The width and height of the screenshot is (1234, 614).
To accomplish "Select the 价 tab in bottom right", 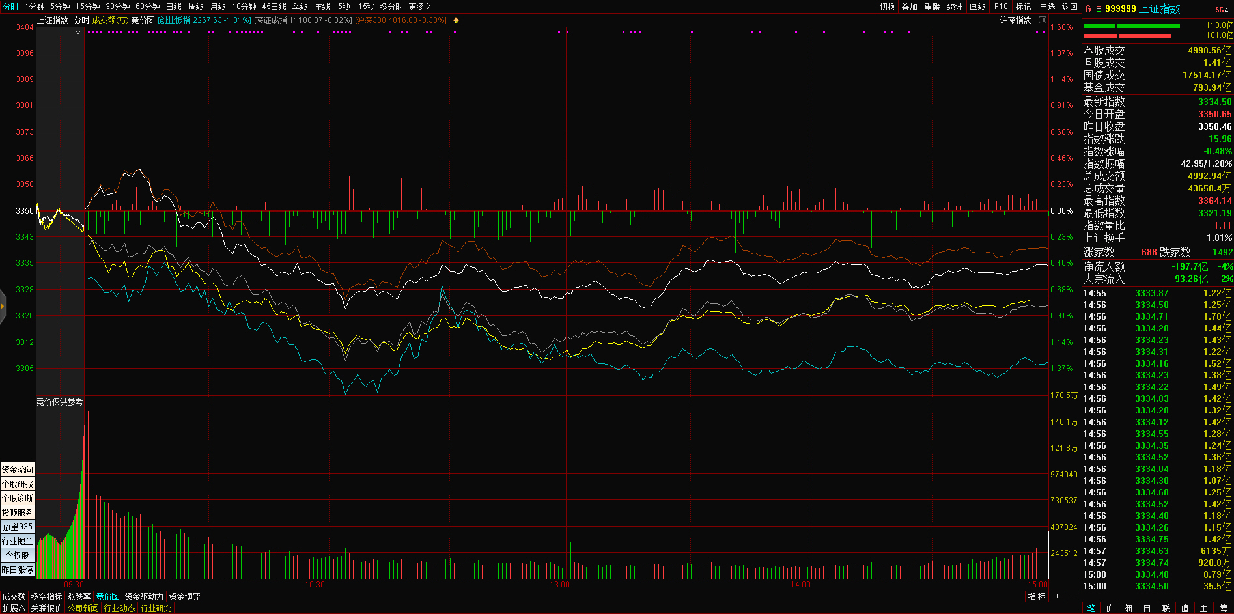I will (x=1110, y=608).
